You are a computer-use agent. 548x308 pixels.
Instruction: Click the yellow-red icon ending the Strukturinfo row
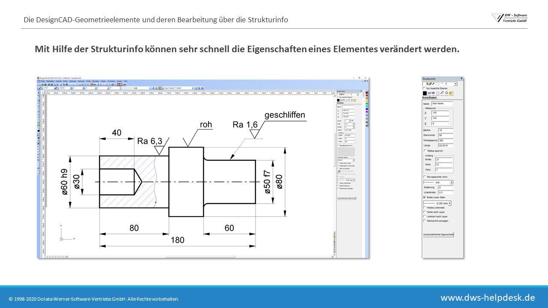(x=451, y=93)
